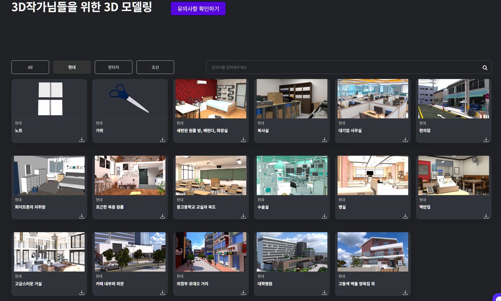The height and width of the screenshot is (301, 501).
Task: Click the 화이트톤의 자취방 title text
Action: (x=30, y=207)
